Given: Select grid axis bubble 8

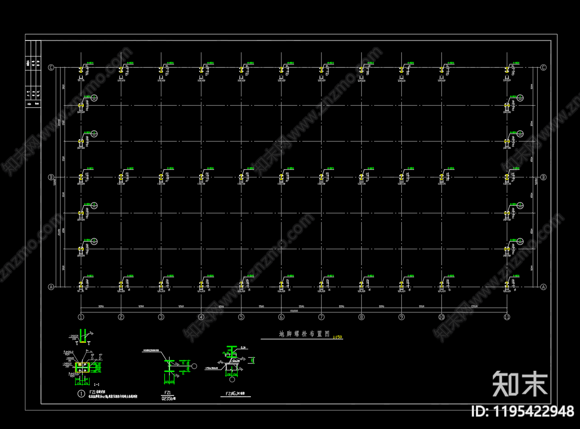Looking at the screenshot, I should (361, 317).
